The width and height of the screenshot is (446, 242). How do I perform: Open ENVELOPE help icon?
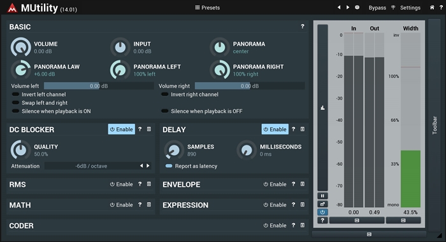pos(293,184)
